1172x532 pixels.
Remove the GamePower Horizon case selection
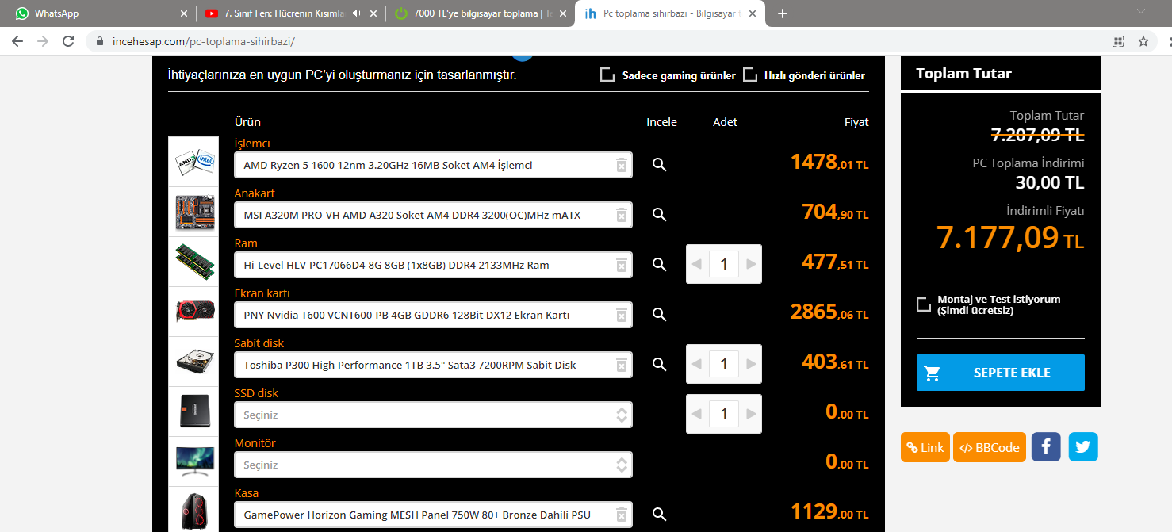[x=622, y=515]
